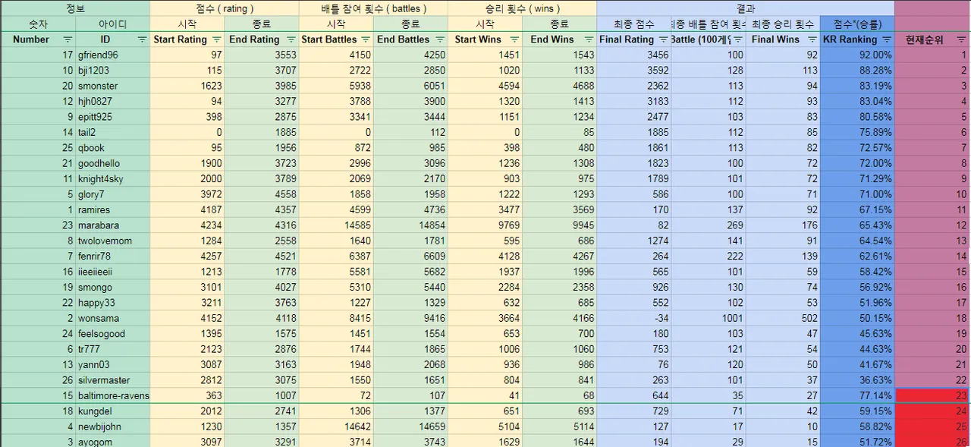Open the Start Wins filter dropdown
Image resolution: width=971 pixels, height=447 pixels.
[x=514, y=39]
